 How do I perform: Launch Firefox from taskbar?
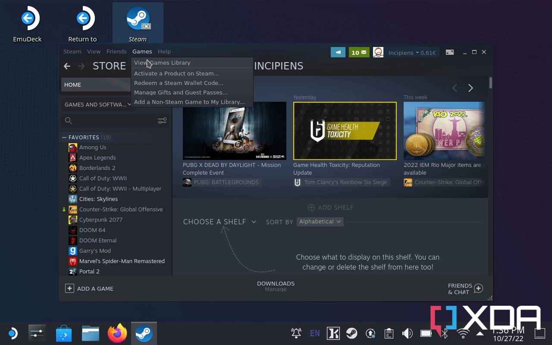[117, 333]
